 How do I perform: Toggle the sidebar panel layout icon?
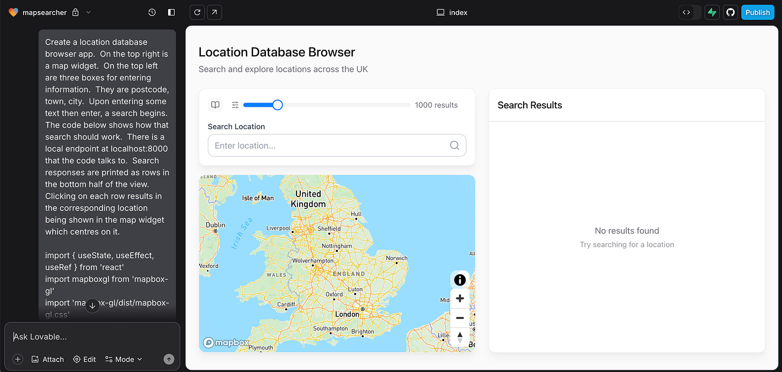pyautogui.click(x=171, y=12)
